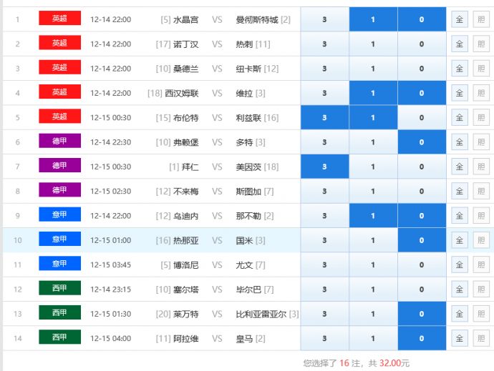Open the 国米 away team link

[244, 240]
